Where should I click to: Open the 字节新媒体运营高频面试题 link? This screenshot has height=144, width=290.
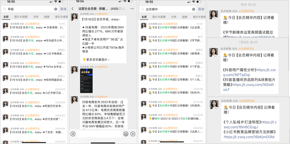(252, 37)
